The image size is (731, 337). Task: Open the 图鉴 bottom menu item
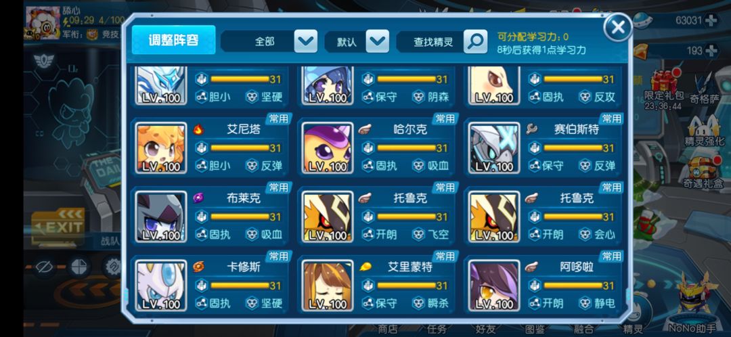[535, 329]
